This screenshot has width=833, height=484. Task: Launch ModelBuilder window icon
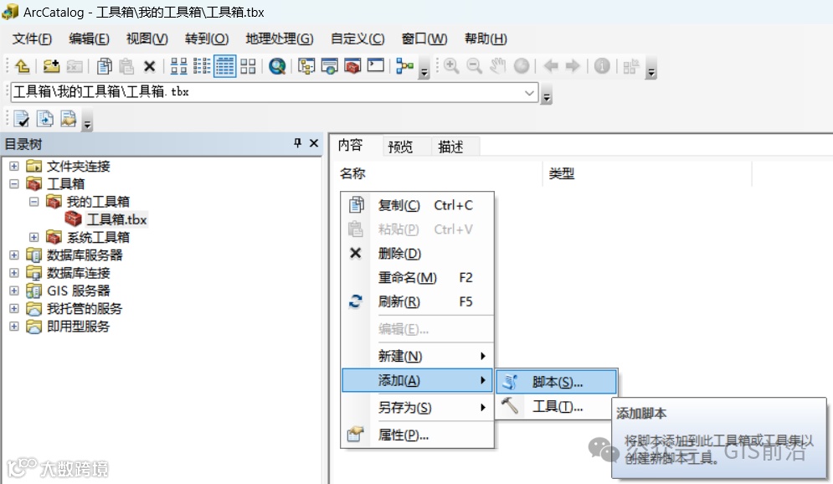coord(404,66)
